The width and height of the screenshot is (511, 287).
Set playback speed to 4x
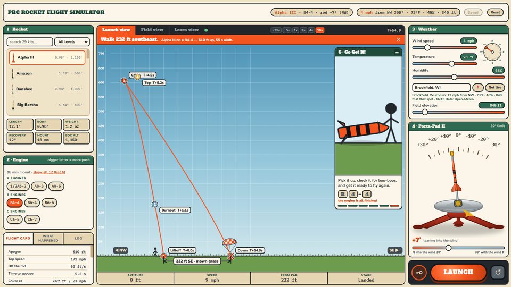click(311, 30)
